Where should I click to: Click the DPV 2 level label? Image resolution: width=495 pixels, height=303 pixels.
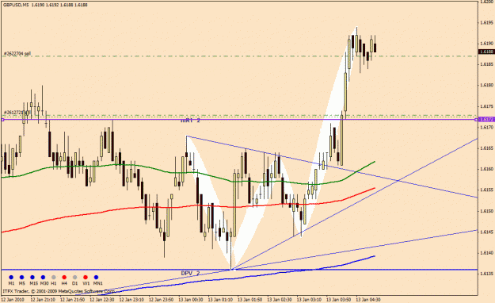[190, 274]
